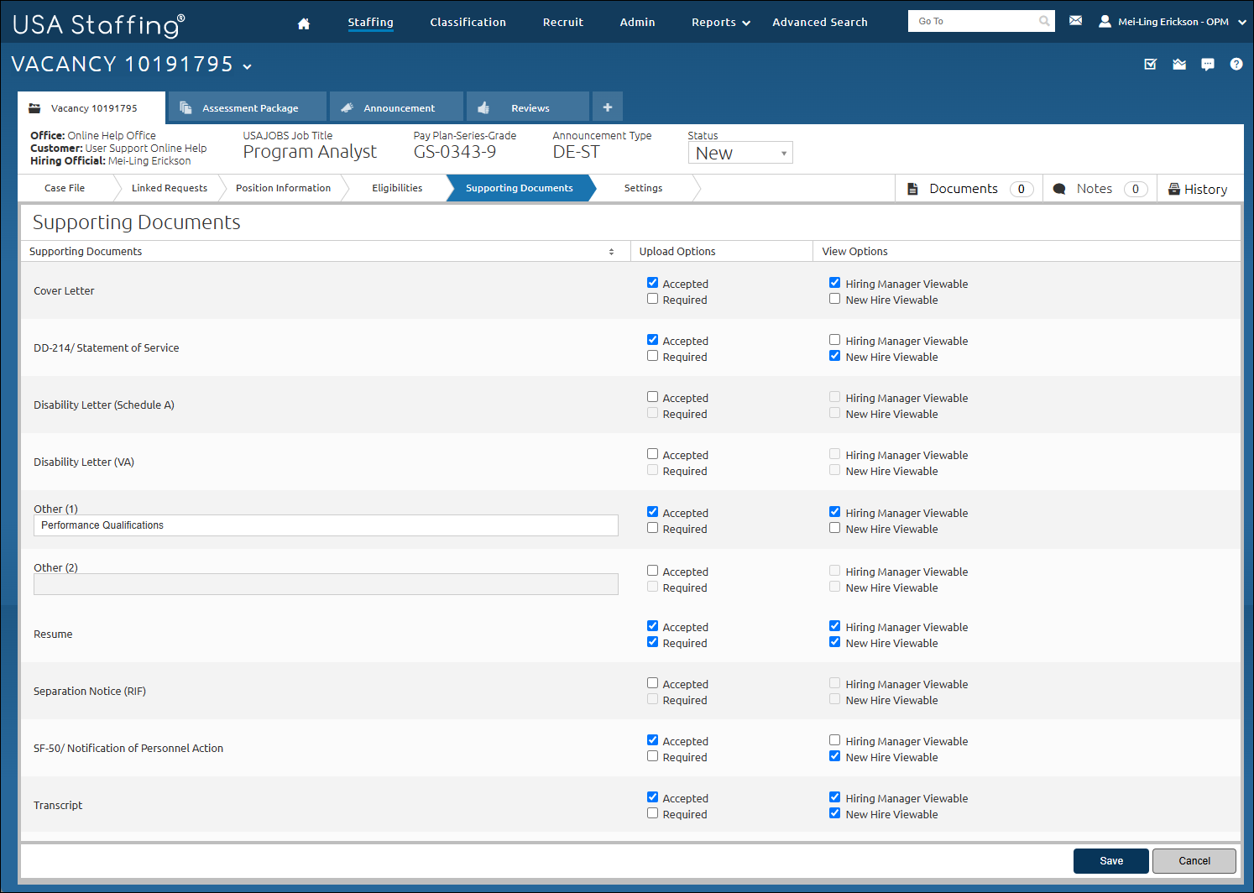Check New Hire Viewable for Other (1)
Image resolution: width=1254 pixels, height=893 pixels.
[x=834, y=528]
